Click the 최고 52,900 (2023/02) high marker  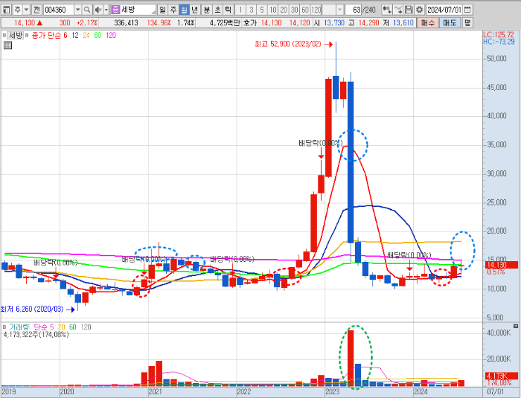(x=288, y=44)
